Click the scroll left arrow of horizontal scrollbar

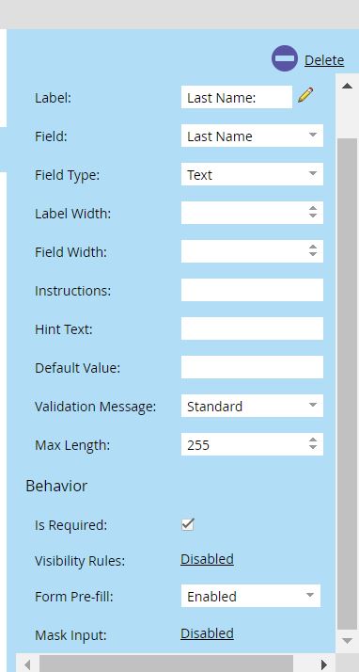click(x=27, y=664)
